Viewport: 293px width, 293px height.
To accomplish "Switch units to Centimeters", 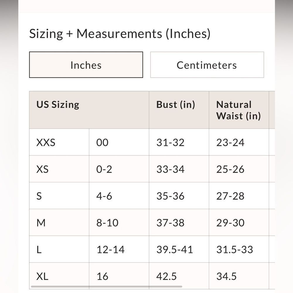I will pyautogui.click(x=207, y=65).
